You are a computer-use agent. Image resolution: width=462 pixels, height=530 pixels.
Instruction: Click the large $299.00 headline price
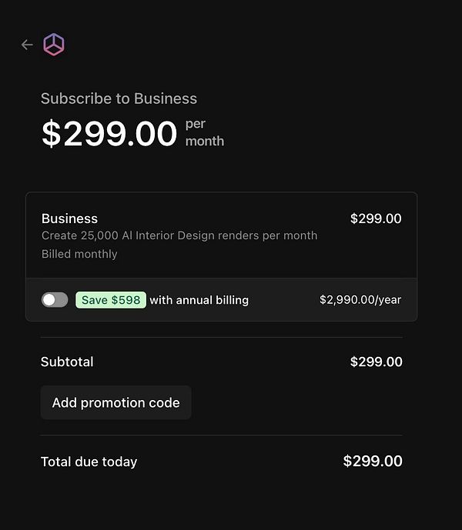109,133
